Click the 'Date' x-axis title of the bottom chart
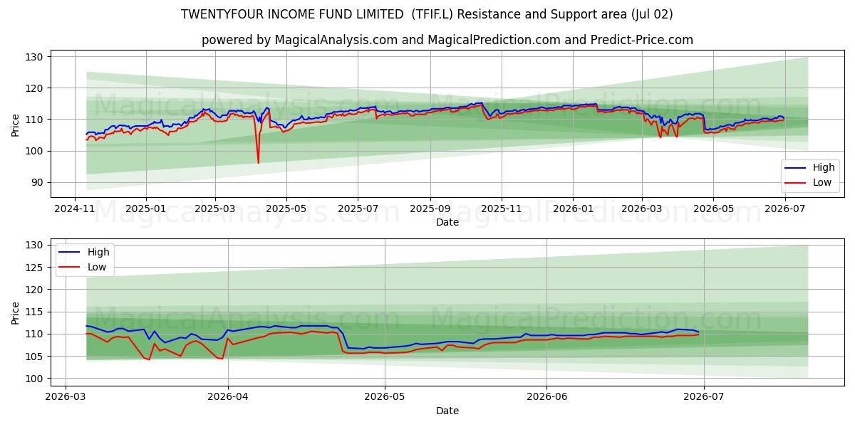 click(447, 411)
